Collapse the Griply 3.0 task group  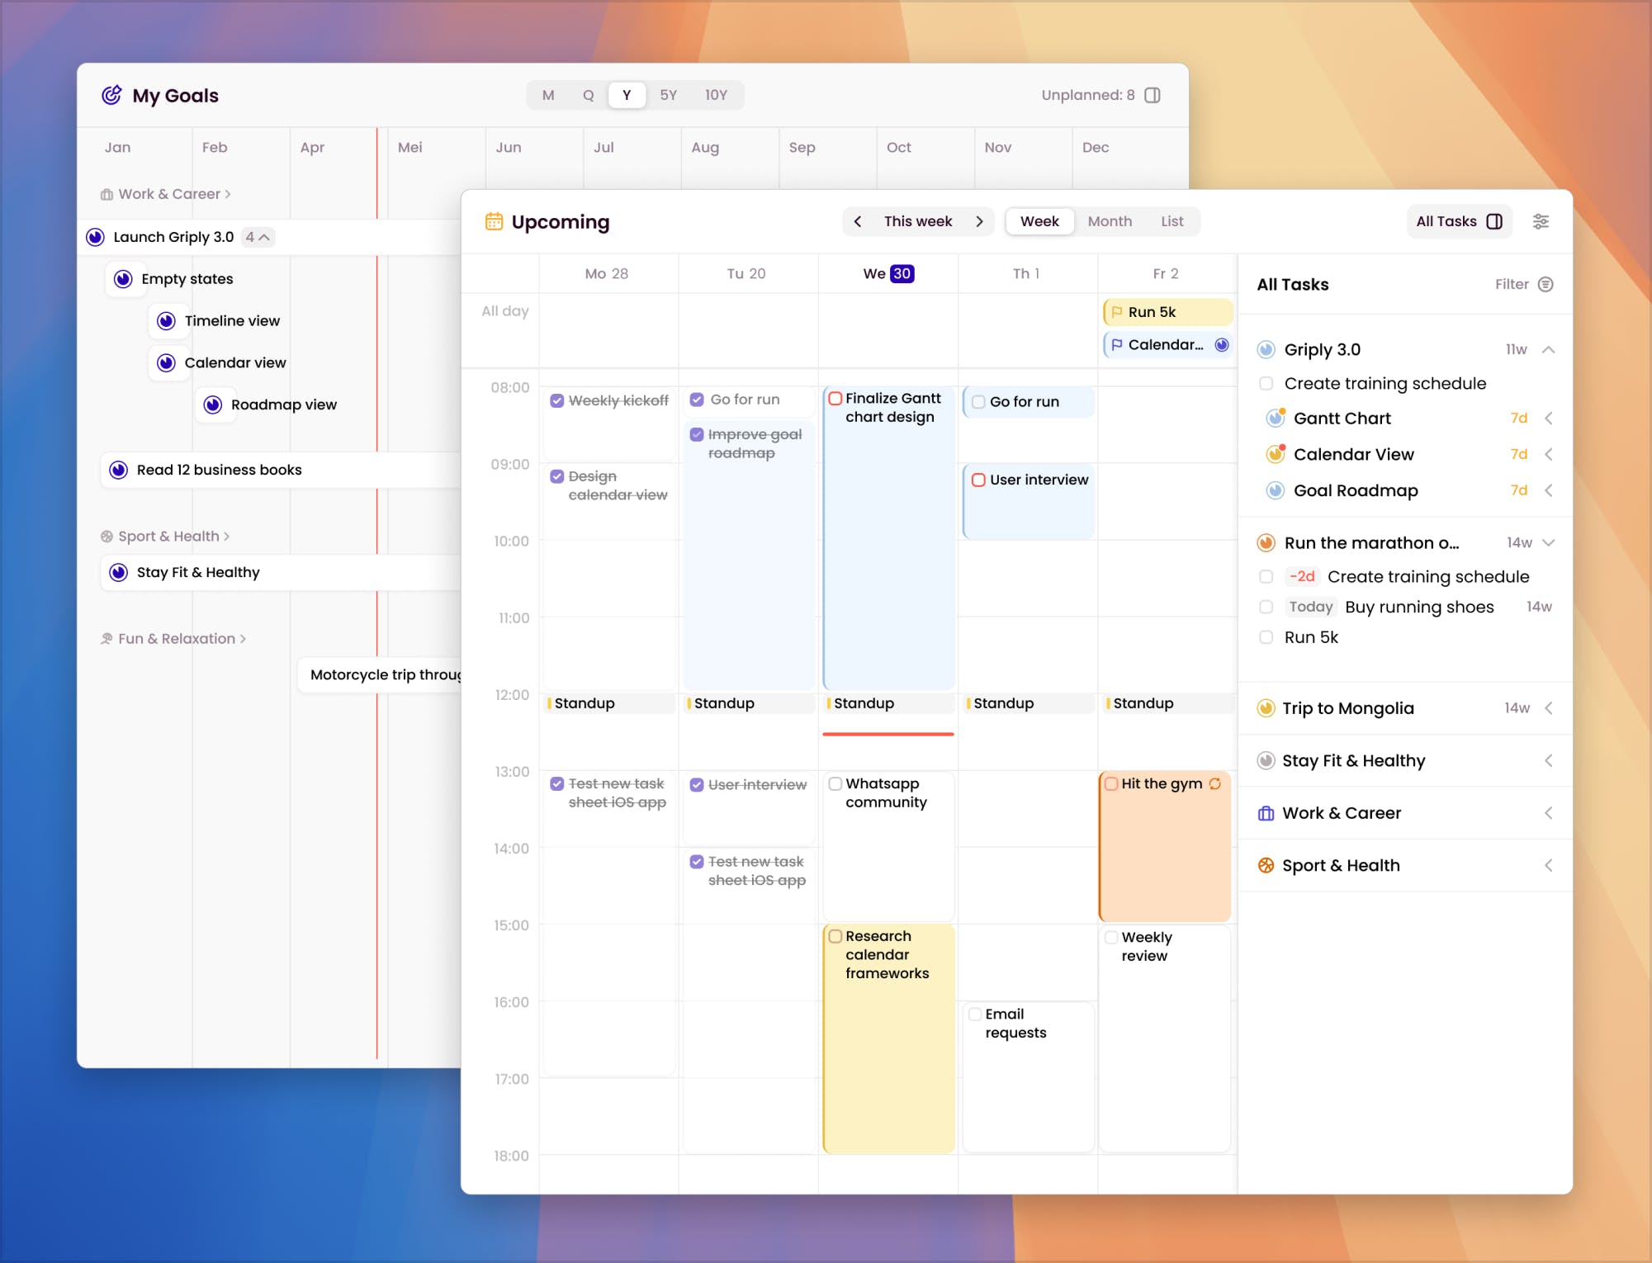click(x=1548, y=349)
